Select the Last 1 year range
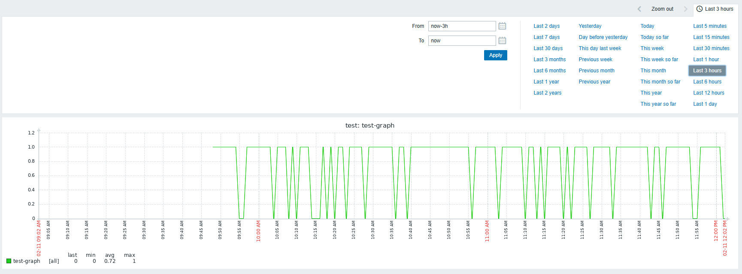 546,82
